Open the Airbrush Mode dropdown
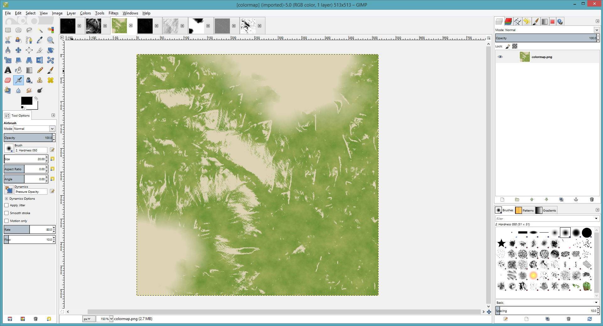 (x=34, y=129)
